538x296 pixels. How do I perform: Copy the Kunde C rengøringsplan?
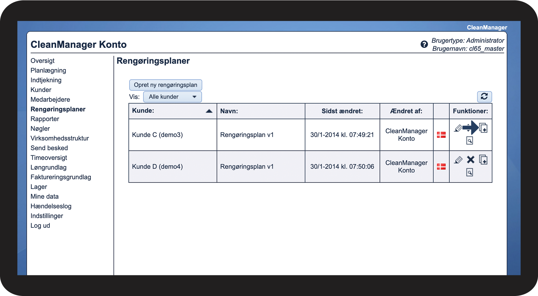[483, 128]
